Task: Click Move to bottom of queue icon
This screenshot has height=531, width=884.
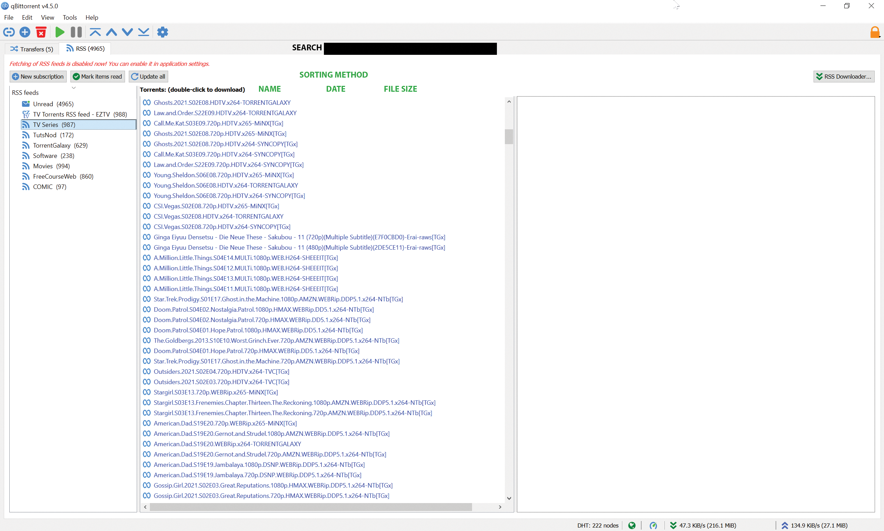Action: tap(143, 32)
